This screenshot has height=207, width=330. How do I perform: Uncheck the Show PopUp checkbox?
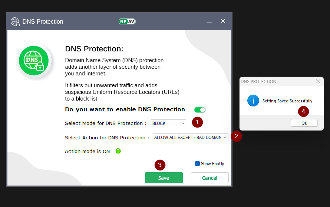pos(197,164)
